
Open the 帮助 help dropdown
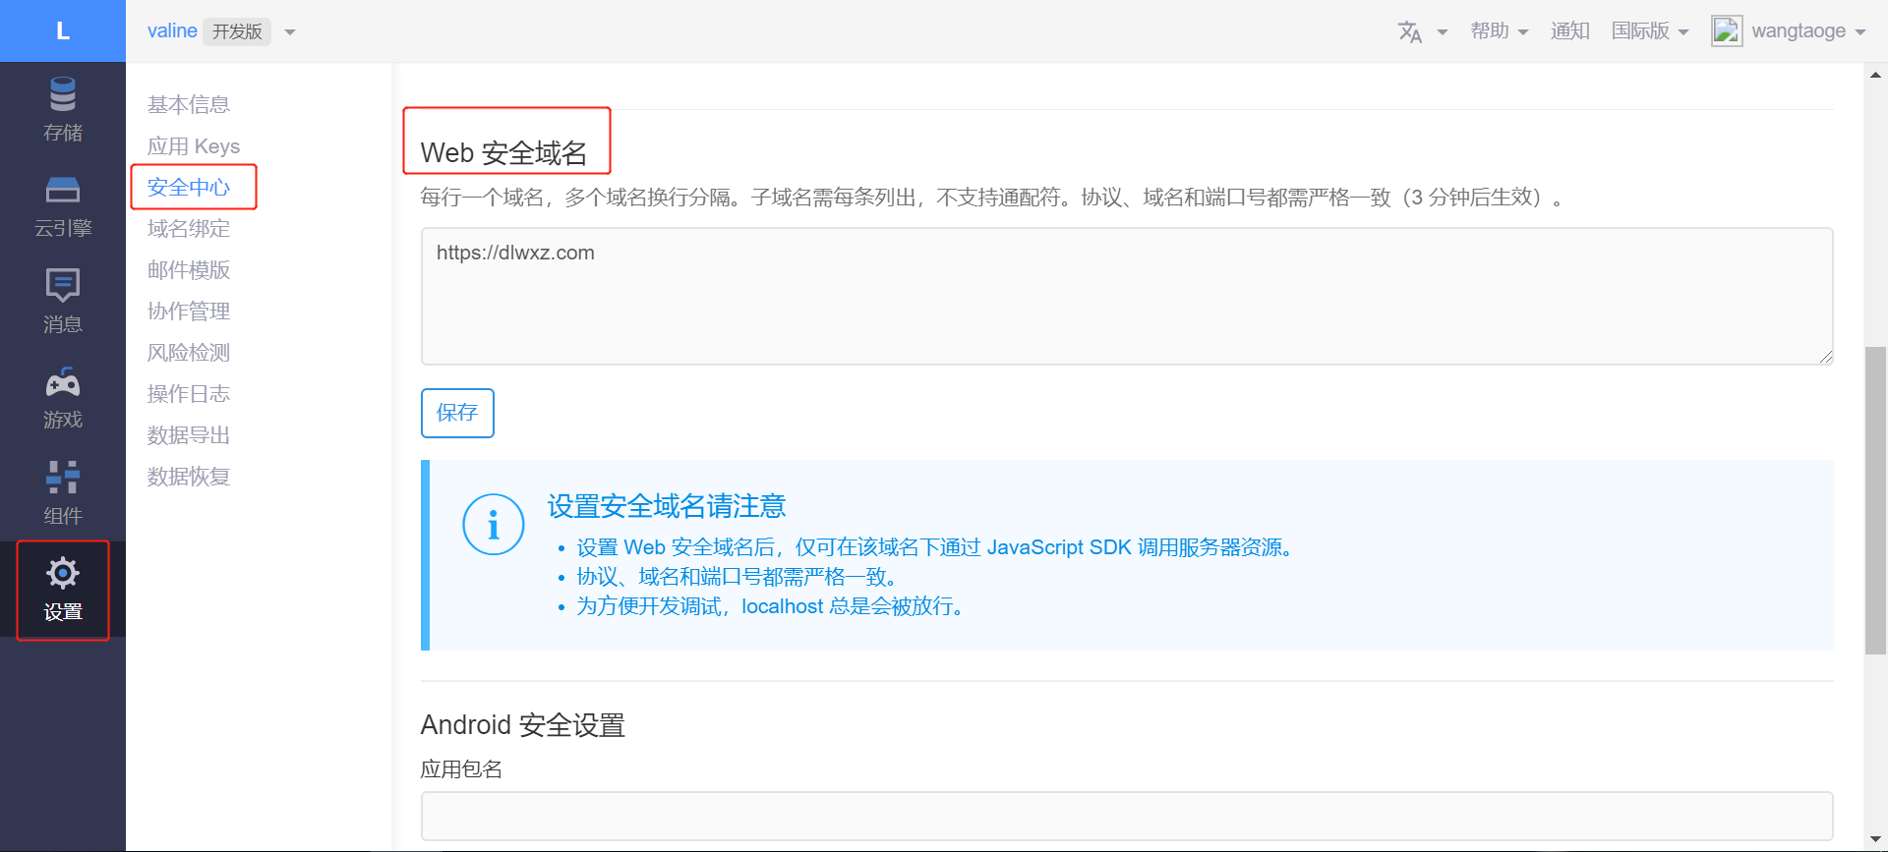coord(1499,31)
